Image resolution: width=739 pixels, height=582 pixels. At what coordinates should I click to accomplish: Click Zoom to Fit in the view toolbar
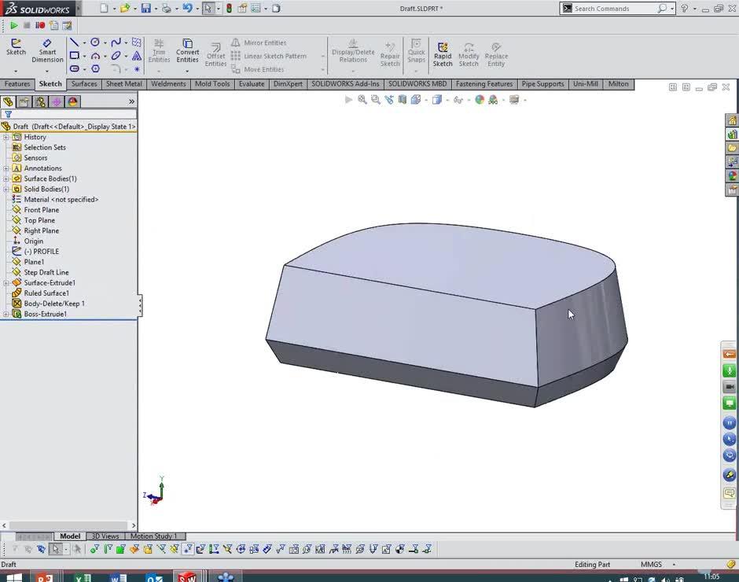[x=362, y=100]
